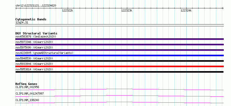Screen dimensions: 231x106
Task: Open the DGV Structural Variants track title
Action: point(36,33)
